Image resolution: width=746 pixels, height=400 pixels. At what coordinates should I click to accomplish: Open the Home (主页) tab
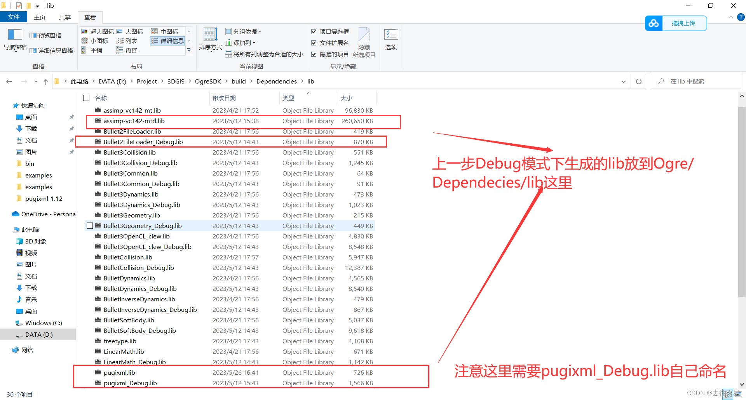[x=40, y=17]
